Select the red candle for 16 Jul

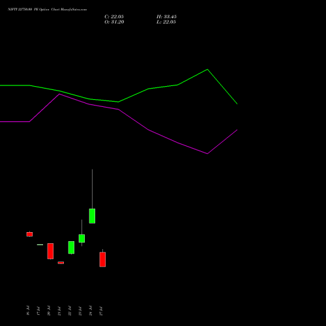click(29, 234)
